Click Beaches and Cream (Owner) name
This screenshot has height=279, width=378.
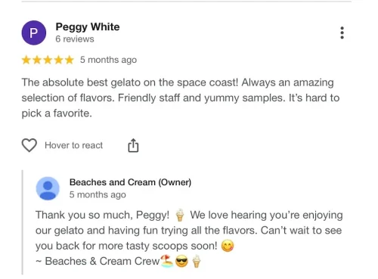130,182
